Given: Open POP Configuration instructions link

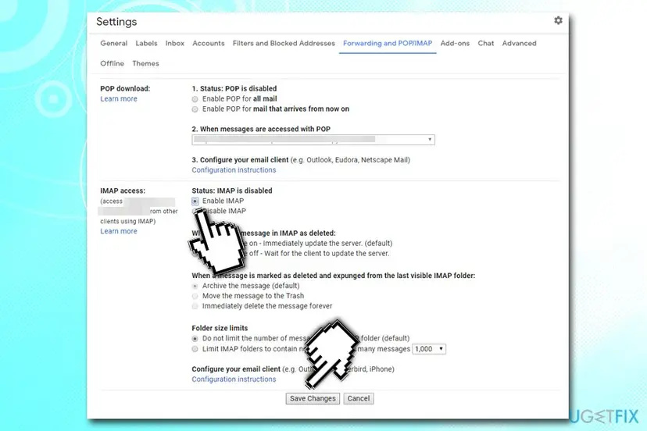Looking at the screenshot, I should [234, 170].
